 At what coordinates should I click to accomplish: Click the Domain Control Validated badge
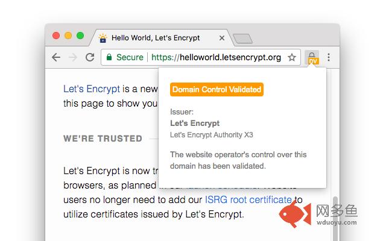coord(217,90)
